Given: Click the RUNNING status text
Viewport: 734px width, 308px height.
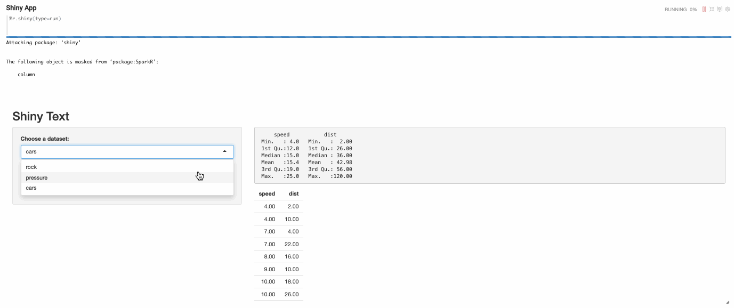Looking at the screenshot, I should [675, 10].
